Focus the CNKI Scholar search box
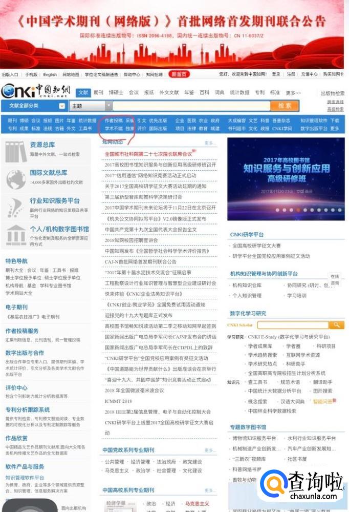 point(293,325)
